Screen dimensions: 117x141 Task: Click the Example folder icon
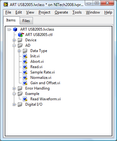pyautogui.click(x=20, y=94)
